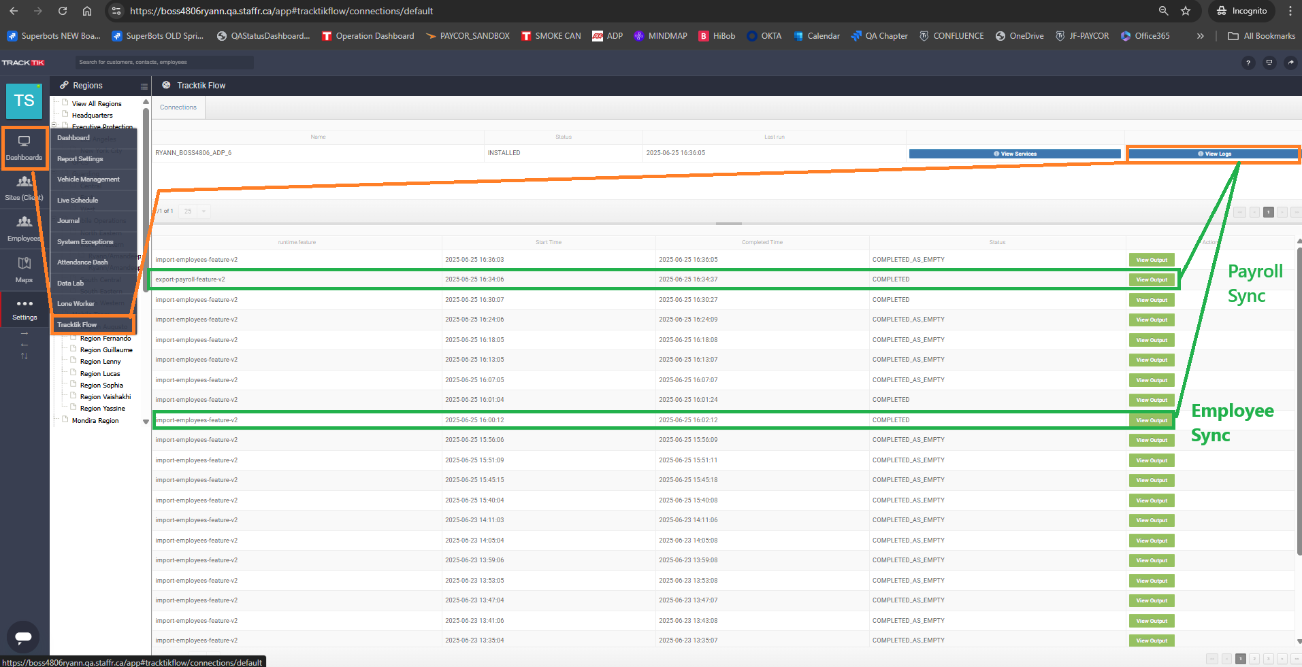
Task: Go to the browser home page
Action: point(86,11)
